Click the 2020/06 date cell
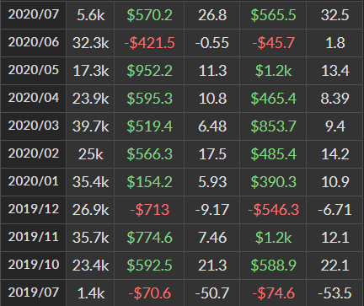The width and height of the screenshot is (364, 306). point(34,42)
